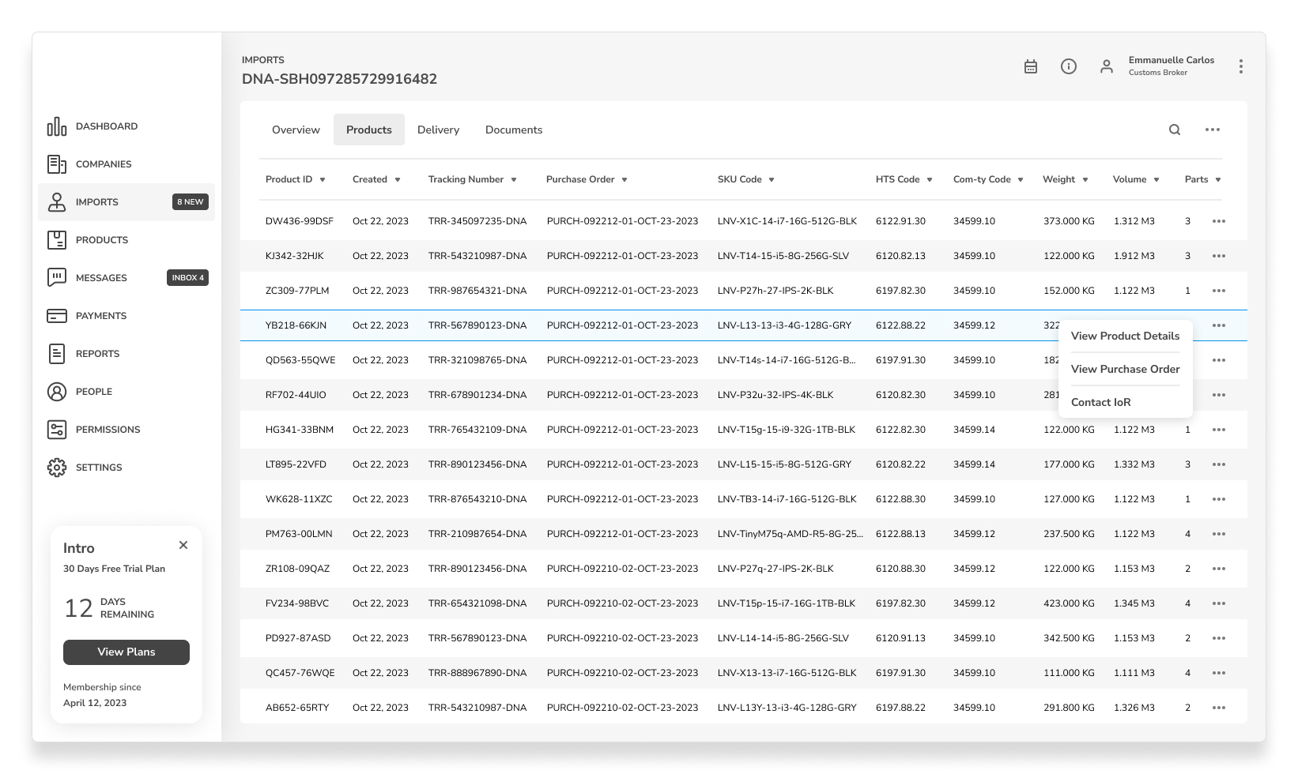Viewport: 1298px width, 774px height.
Task: Click the Imports person icon
Action: 57,202
